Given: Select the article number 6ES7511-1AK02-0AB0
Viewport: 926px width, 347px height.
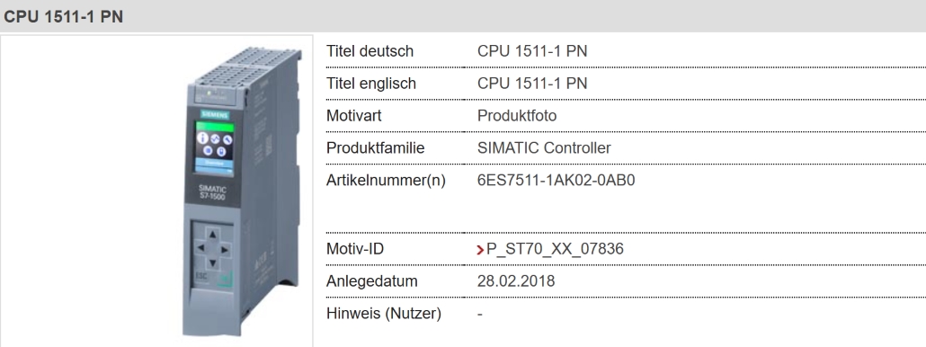Looking at the screenshot, I should pyautogui.click(x=556, y=180).
